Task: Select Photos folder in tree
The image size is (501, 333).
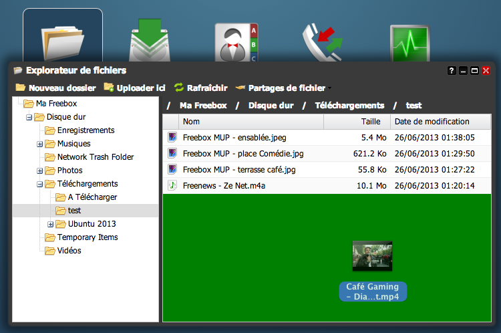Action: tap(70, 171)
